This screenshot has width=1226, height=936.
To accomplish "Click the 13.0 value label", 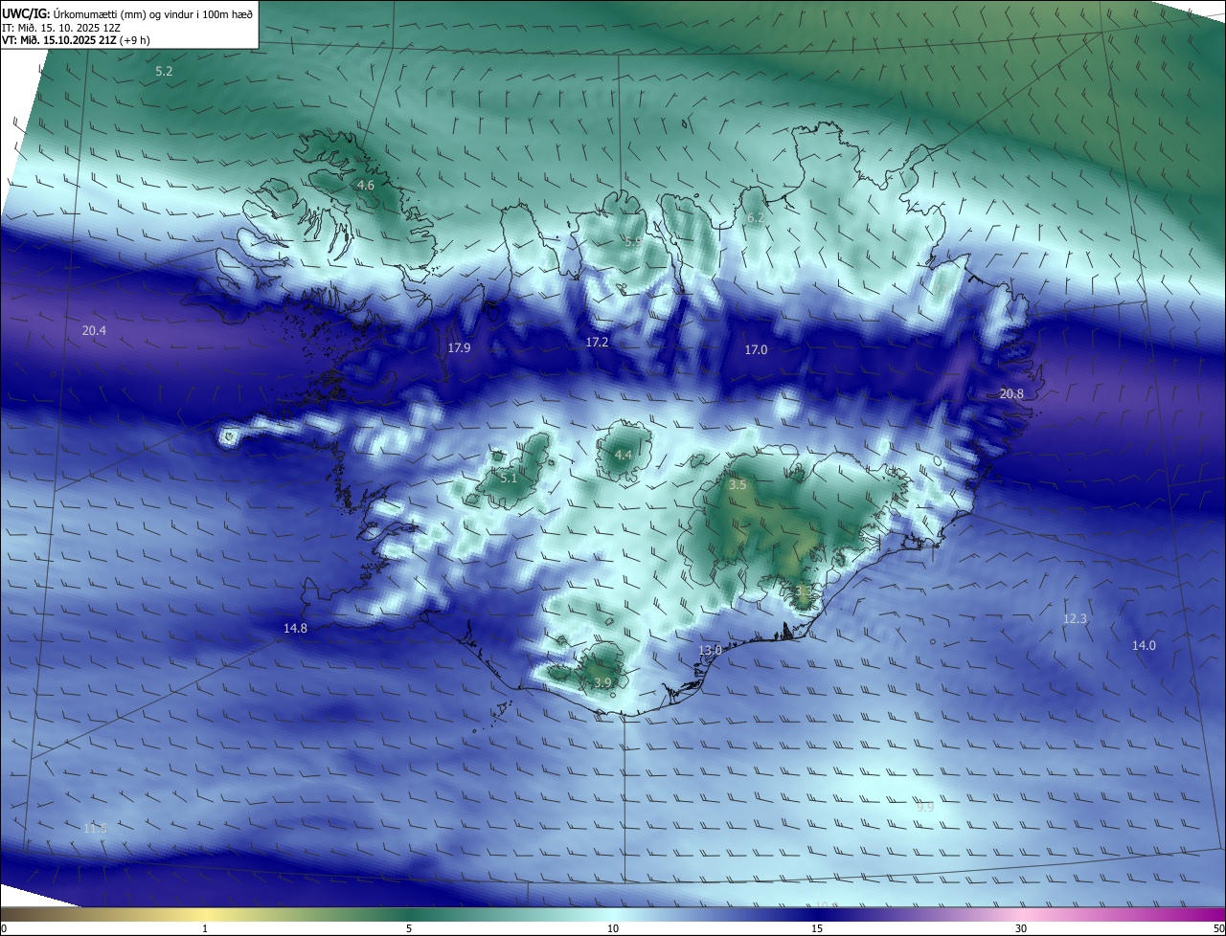I will (709, 651).
